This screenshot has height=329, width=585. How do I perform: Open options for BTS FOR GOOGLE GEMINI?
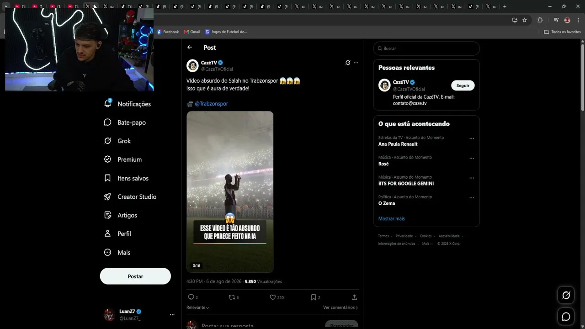[x=472, y=178]
